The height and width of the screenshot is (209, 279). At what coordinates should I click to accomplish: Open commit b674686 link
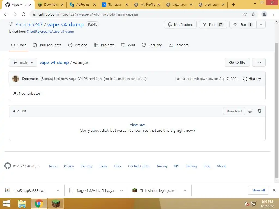pos(207,79)
